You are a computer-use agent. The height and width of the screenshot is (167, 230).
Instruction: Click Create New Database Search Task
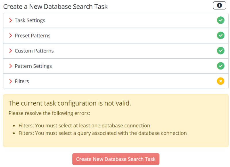point(116,159)
